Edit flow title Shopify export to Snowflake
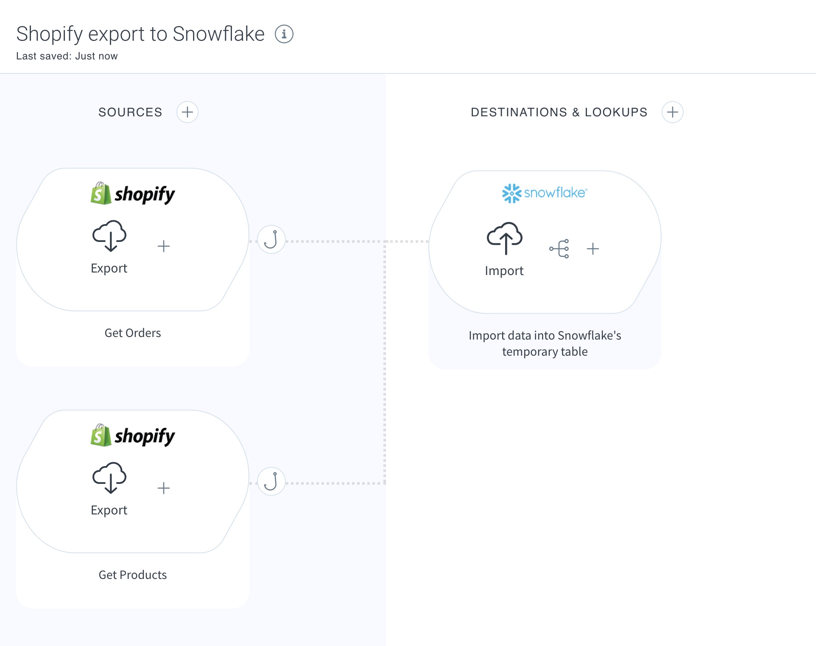Screen dimensions: 816x646 click(x=140, y=34)
